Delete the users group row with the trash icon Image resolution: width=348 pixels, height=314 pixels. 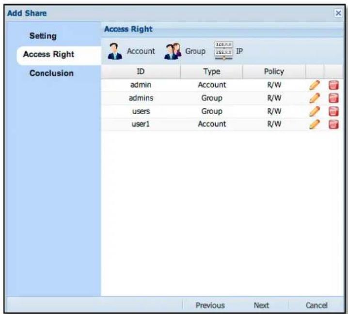pos(333,111)
